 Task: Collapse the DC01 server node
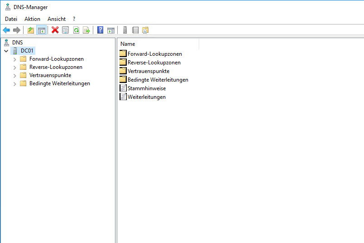6,51
